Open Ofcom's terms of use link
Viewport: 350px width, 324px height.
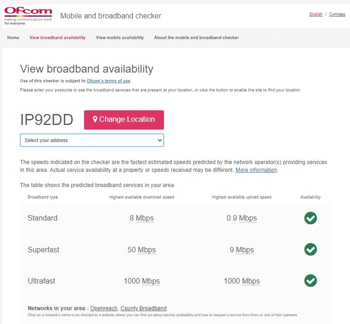108,81
